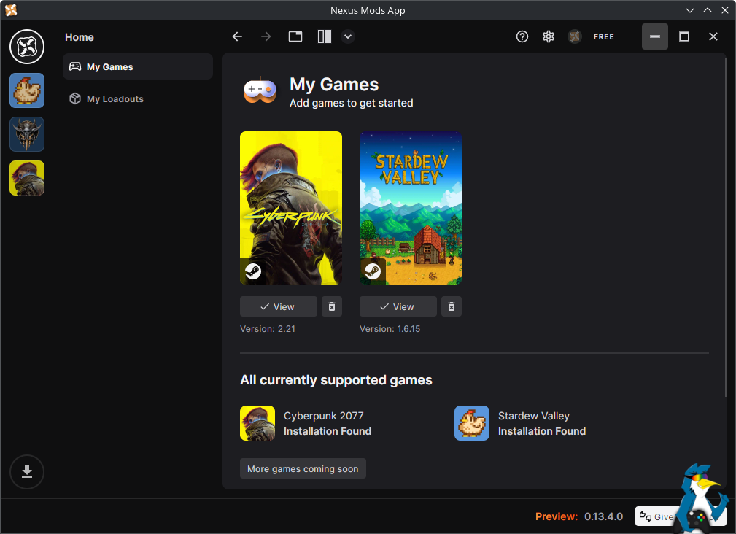Image resolution: width=736 pixels, height=534 pixels.
Task: Expand the layout options dropdown chevron
Action: pos(348,36)
